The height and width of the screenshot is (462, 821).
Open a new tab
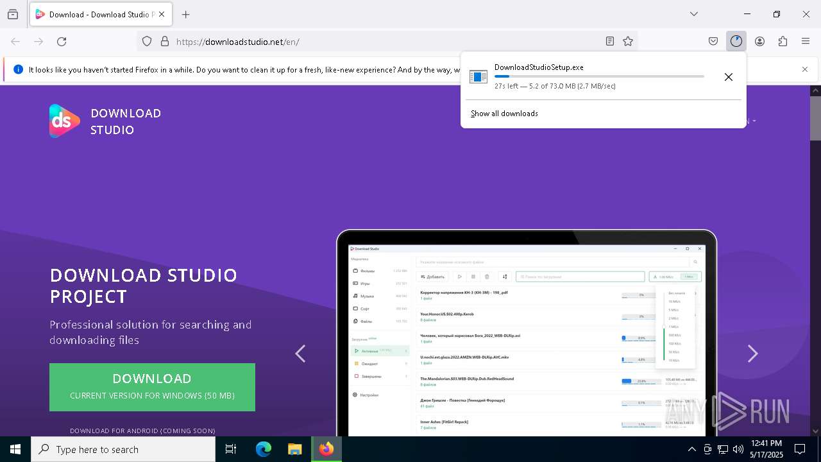pyautogui.click(x=186, y=14)
